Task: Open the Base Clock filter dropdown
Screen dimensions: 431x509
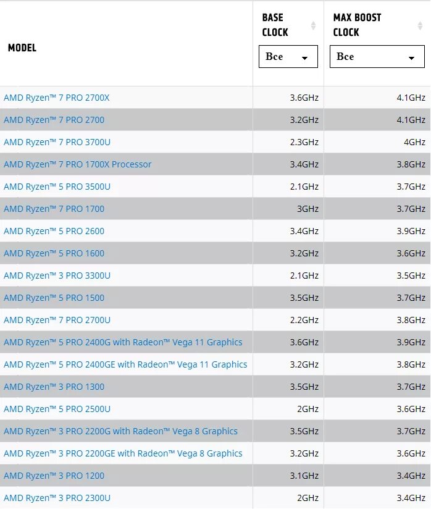Action: [x=288, y=56]
